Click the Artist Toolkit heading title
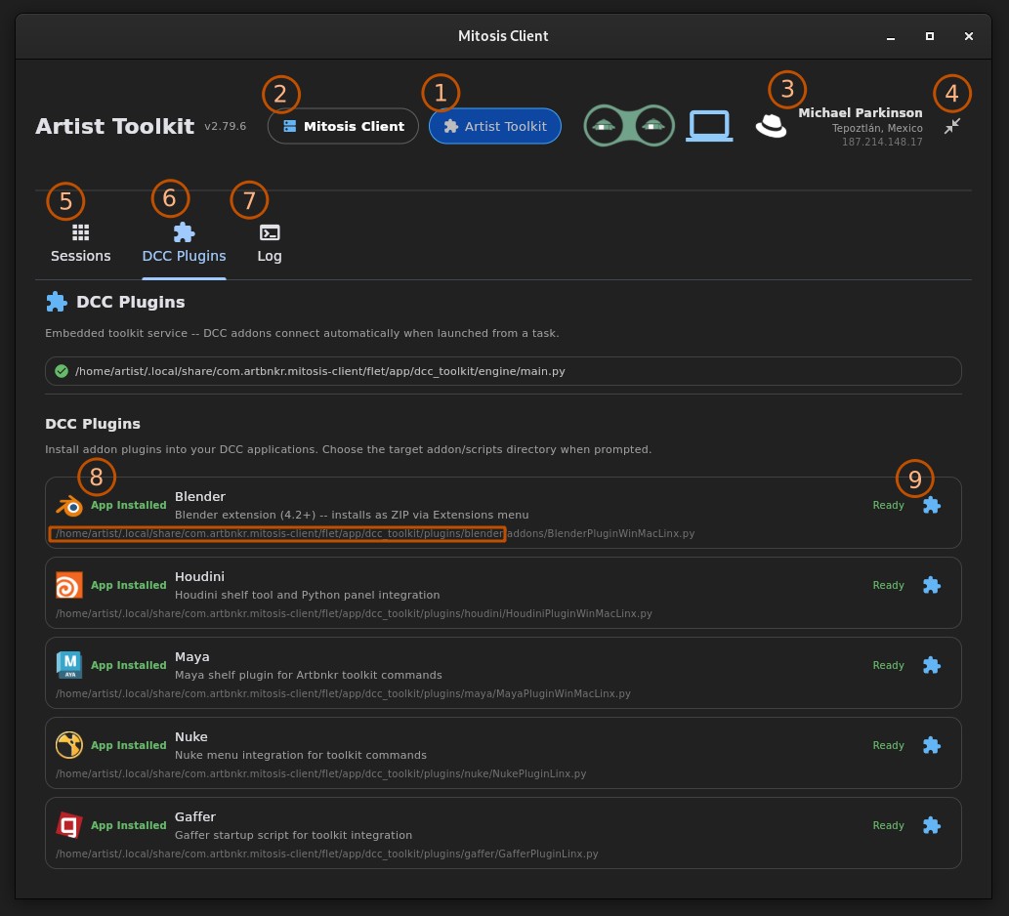 point(114,126)
